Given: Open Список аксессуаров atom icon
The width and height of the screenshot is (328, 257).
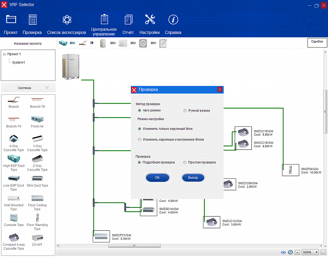Looking at the screenshot, I should (x=67, y=20).
